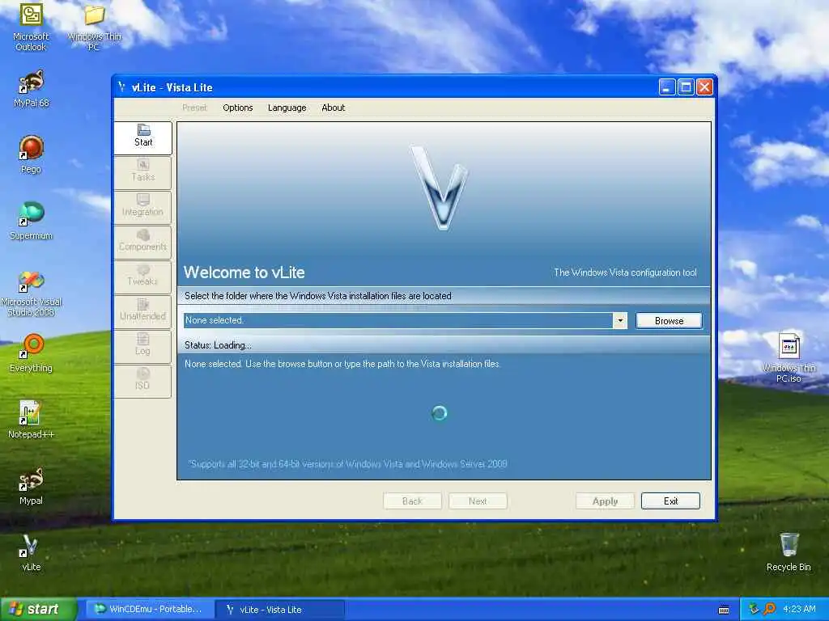Select the Pego desktop icon

(x=32, y=154)
